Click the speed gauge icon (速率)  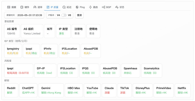point(35,7)
